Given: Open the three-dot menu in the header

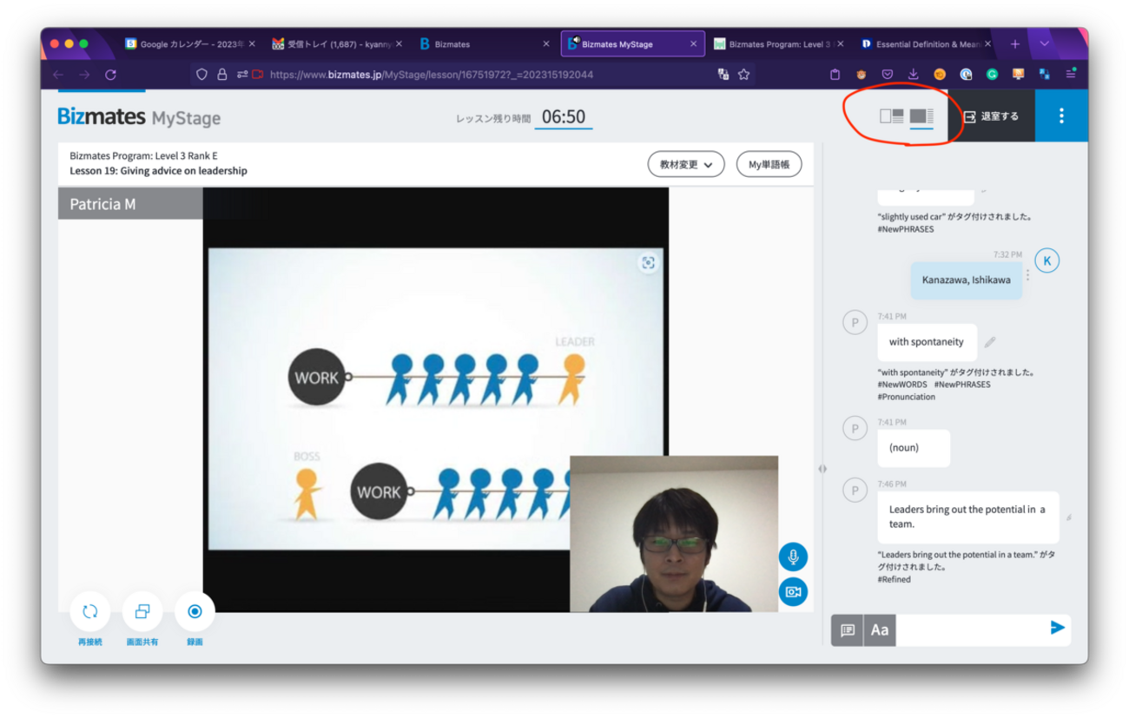Looking at the screenshot, I should tap(1061, 116).
